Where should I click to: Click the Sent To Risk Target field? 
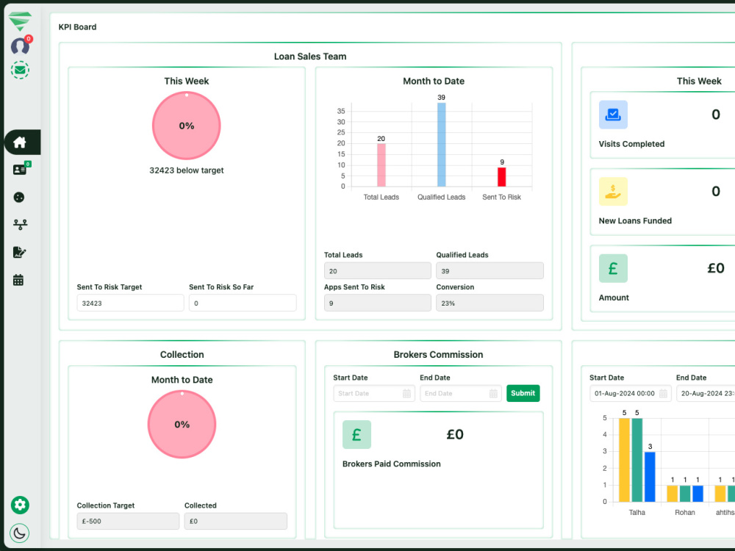click(130, 303)
